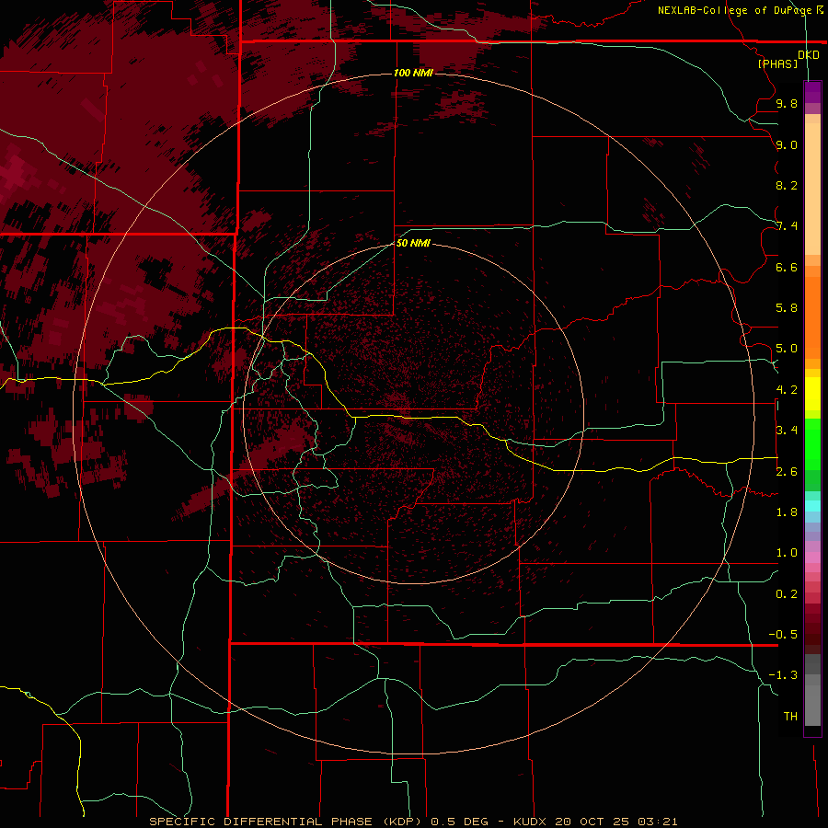The height and width of the screenshot is (828, 828).
Task: Click the KDP 0.5 DEG KUDX caption text
Action: (413, 822)
